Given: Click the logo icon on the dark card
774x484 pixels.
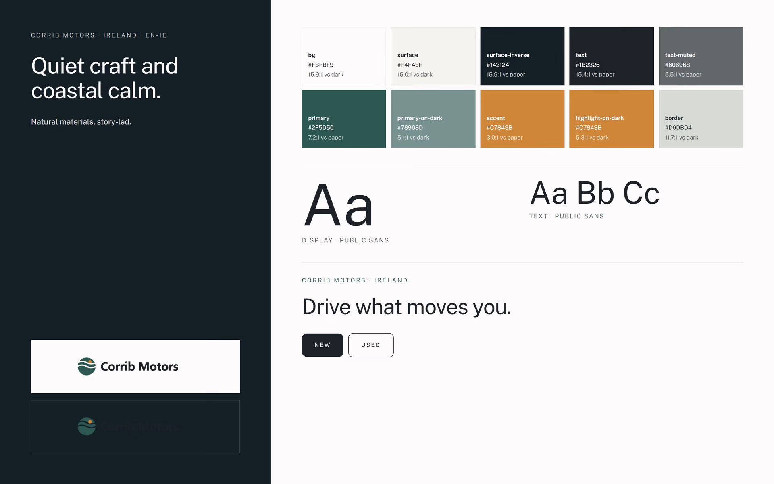Looking at the screenshot, I should click(x=87, y=426).
